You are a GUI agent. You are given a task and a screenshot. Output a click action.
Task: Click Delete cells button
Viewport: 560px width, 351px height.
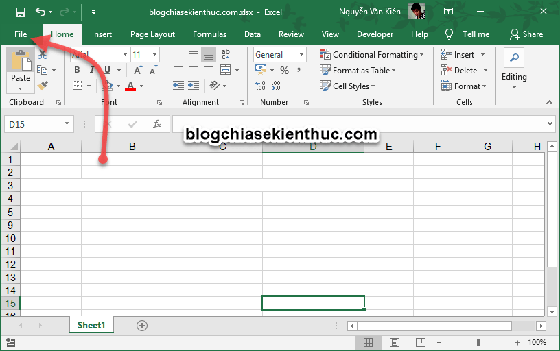click(459, 71)
